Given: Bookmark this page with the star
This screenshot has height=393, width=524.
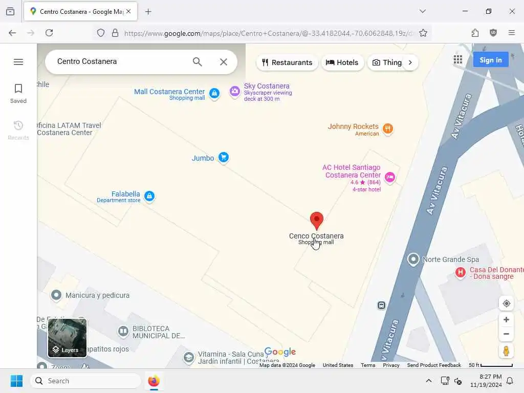Looking at the screenshot, I should [423, 33].
